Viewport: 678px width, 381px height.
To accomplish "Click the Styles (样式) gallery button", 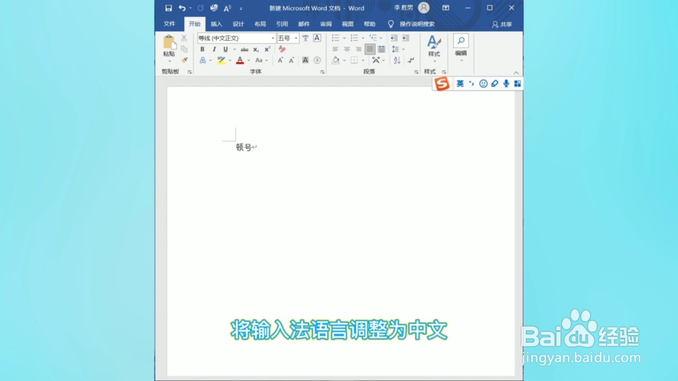I will pos(434,49).
